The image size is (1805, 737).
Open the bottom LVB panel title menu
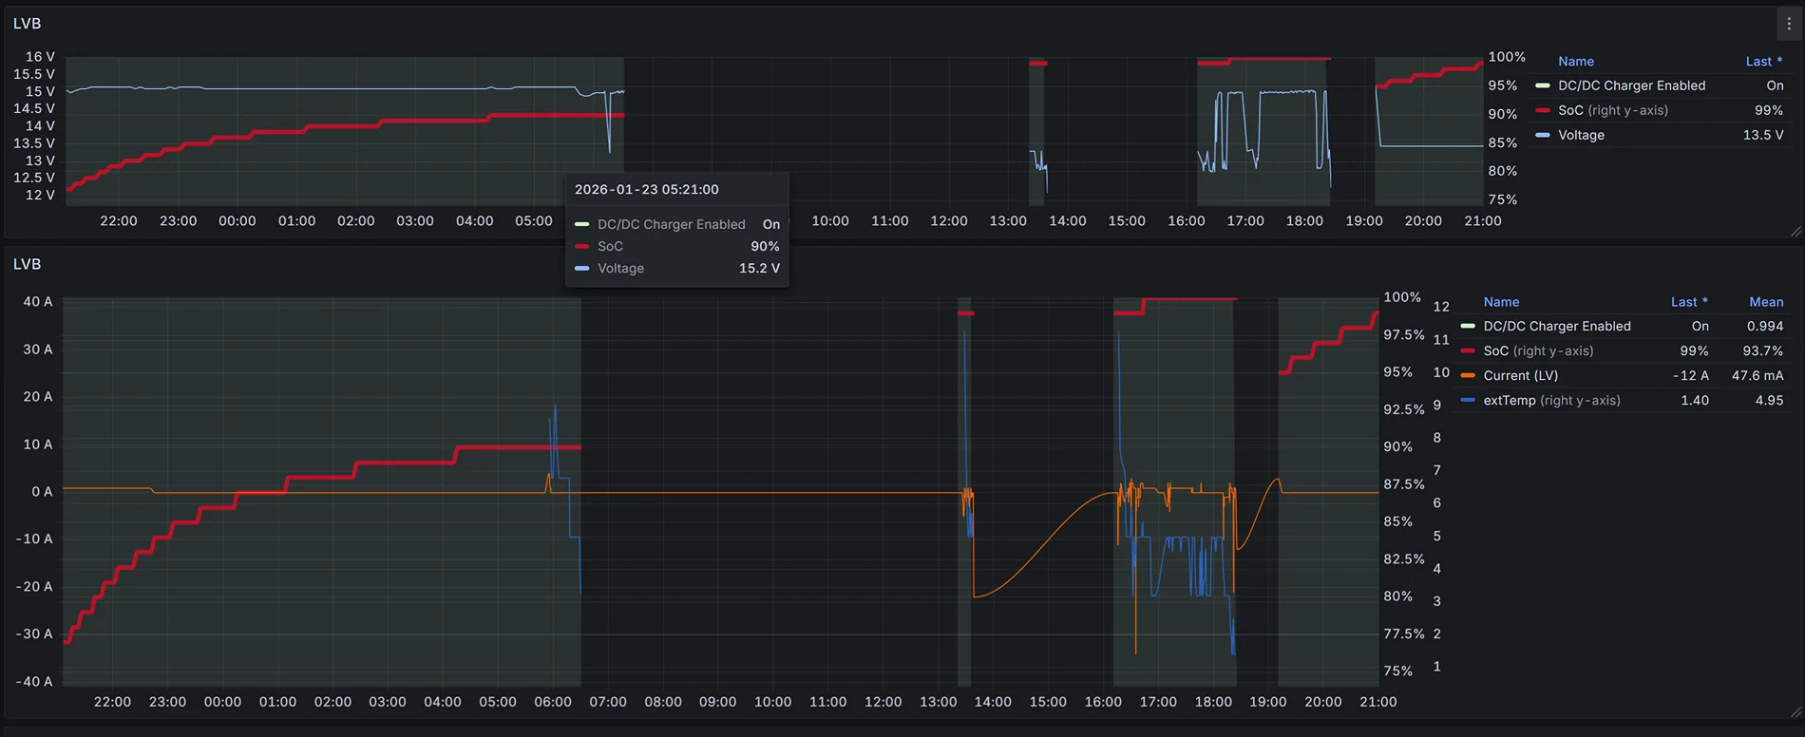[x=27, y=264]
